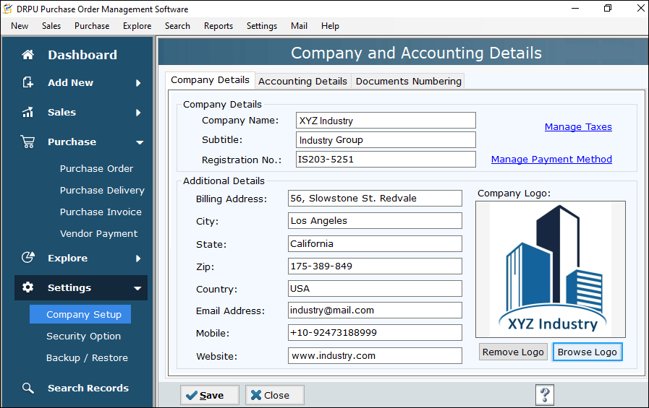The image size is (649, 408).
Task: Click the Add New document icon
Action: (27, 82)
